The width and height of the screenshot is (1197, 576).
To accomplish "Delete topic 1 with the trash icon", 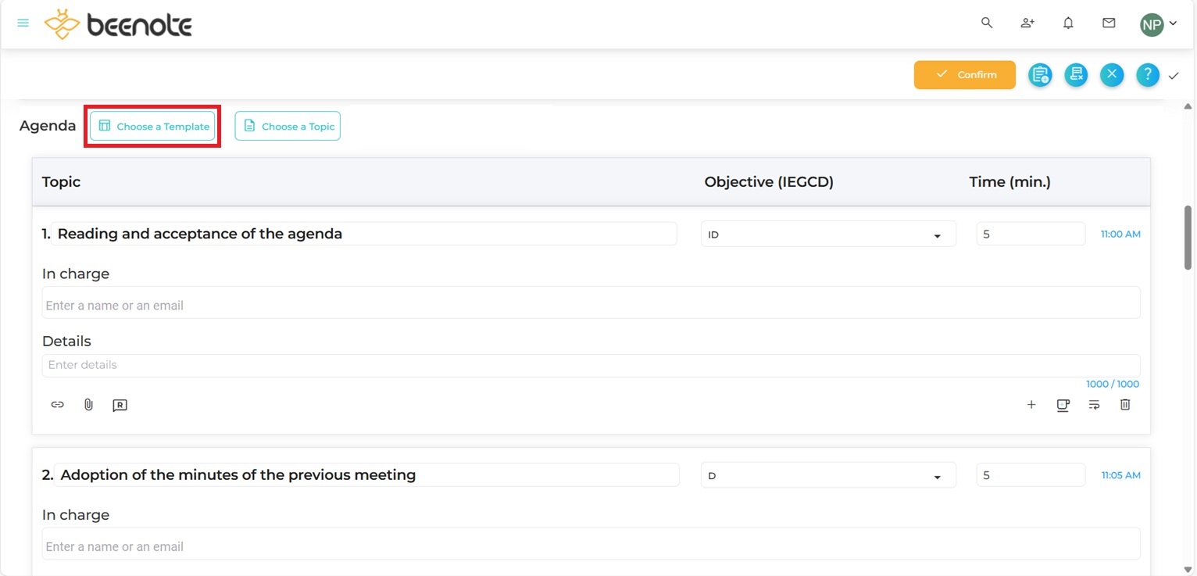I will point(1125,405).
